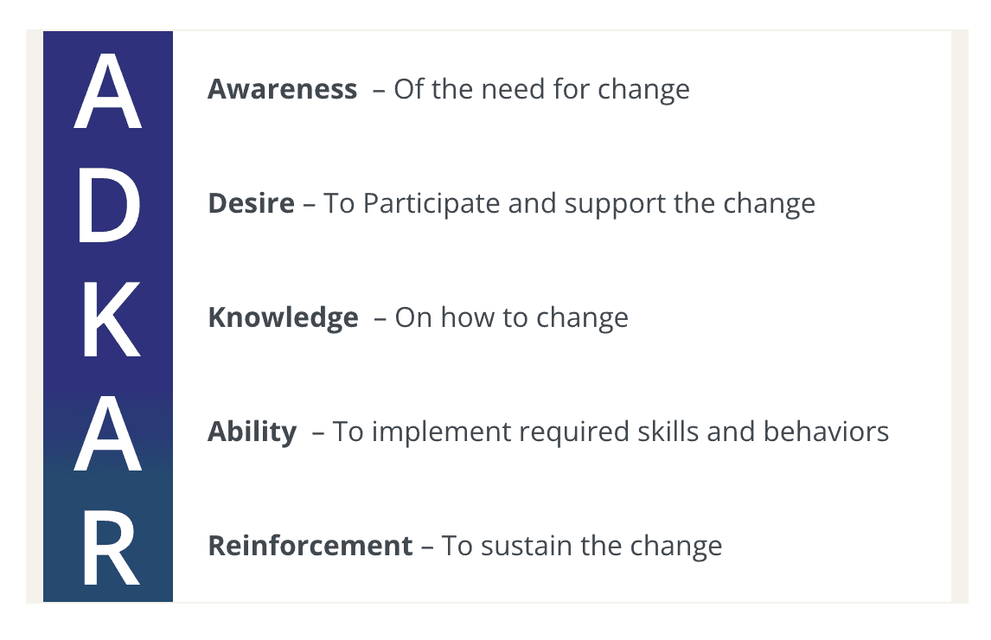Select the bold word Reinforcement
Viewport: 991px width, 640px height.
click(x=310, y=546)
